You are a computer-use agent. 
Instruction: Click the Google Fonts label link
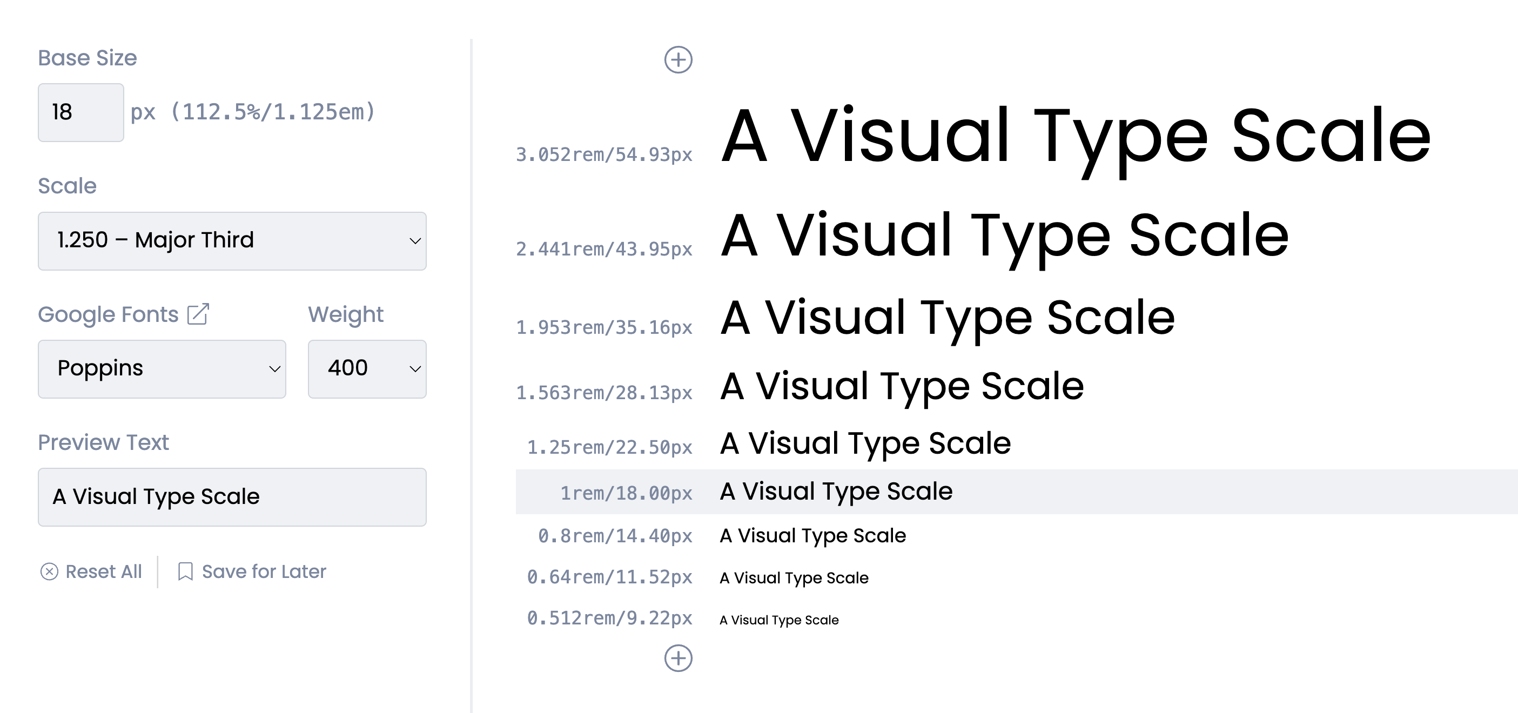[108, 314]
